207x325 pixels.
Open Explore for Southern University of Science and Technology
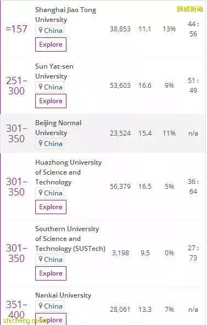[51, 273]
